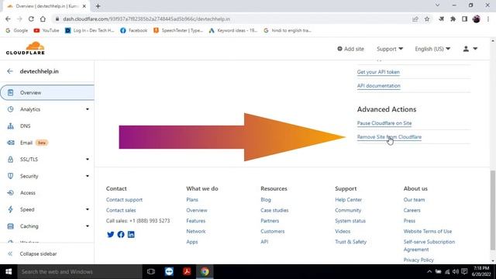496x279 pixels.
Task: Open Our team footer link
Action: point(414,200)
